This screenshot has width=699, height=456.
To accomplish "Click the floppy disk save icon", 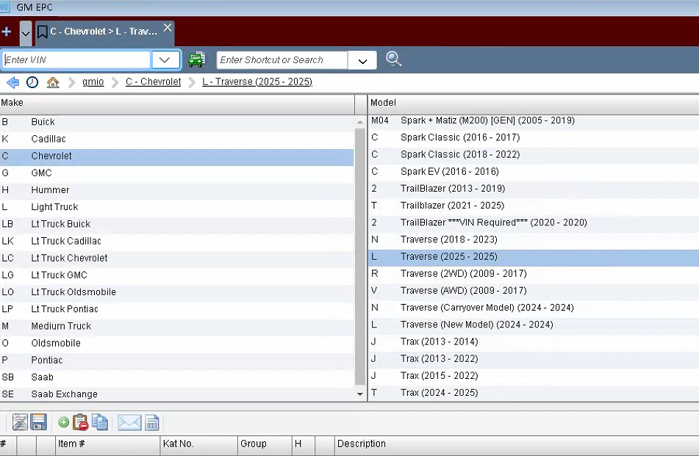I will (x=39, y=422).
